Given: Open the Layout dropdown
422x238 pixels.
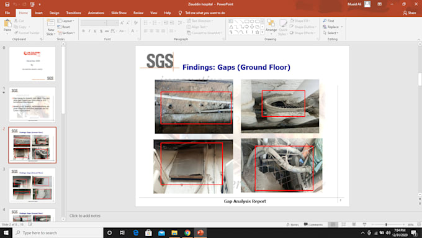Looking at the screenshot, I should pos(66,21).
